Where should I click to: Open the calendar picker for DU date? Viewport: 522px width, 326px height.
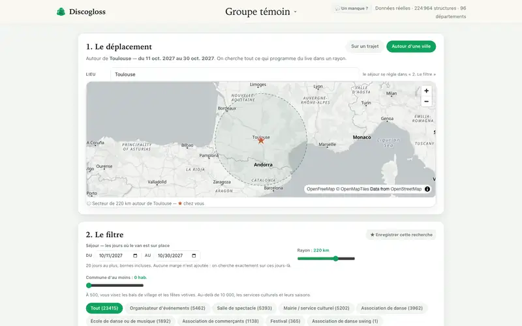(x=135, y=256)
